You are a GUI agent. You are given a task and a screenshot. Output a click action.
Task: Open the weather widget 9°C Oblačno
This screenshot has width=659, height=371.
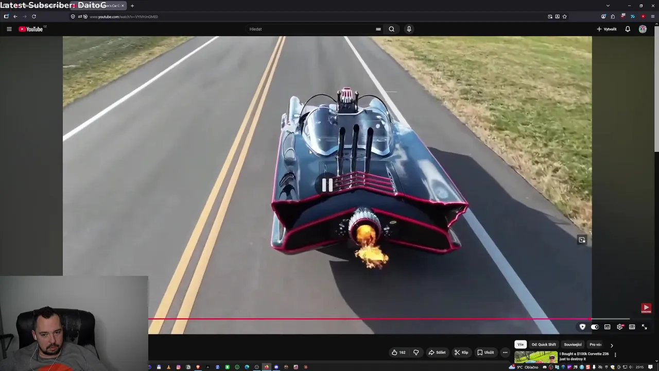point(524,367)
